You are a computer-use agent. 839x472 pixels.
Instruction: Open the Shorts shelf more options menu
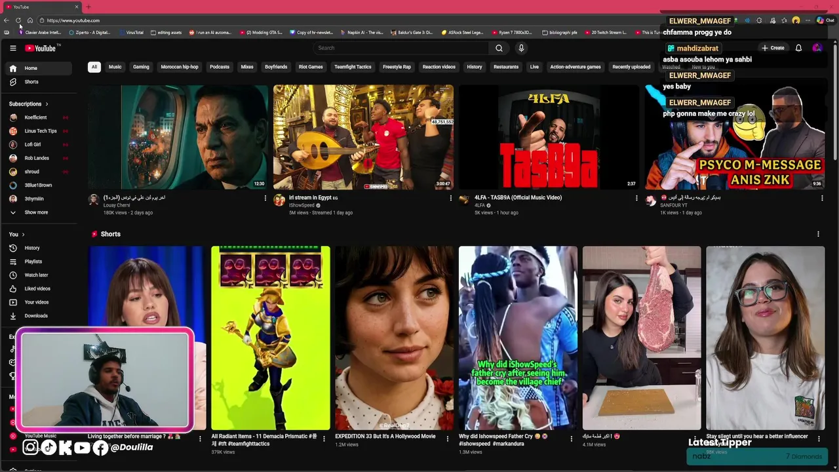tap(818, 234)
